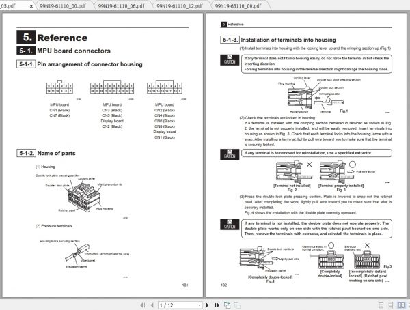This screenshot has height=310, width=410.
Task: Click 'CN3 (Black)' label
Action: click(x=112, y=110)
